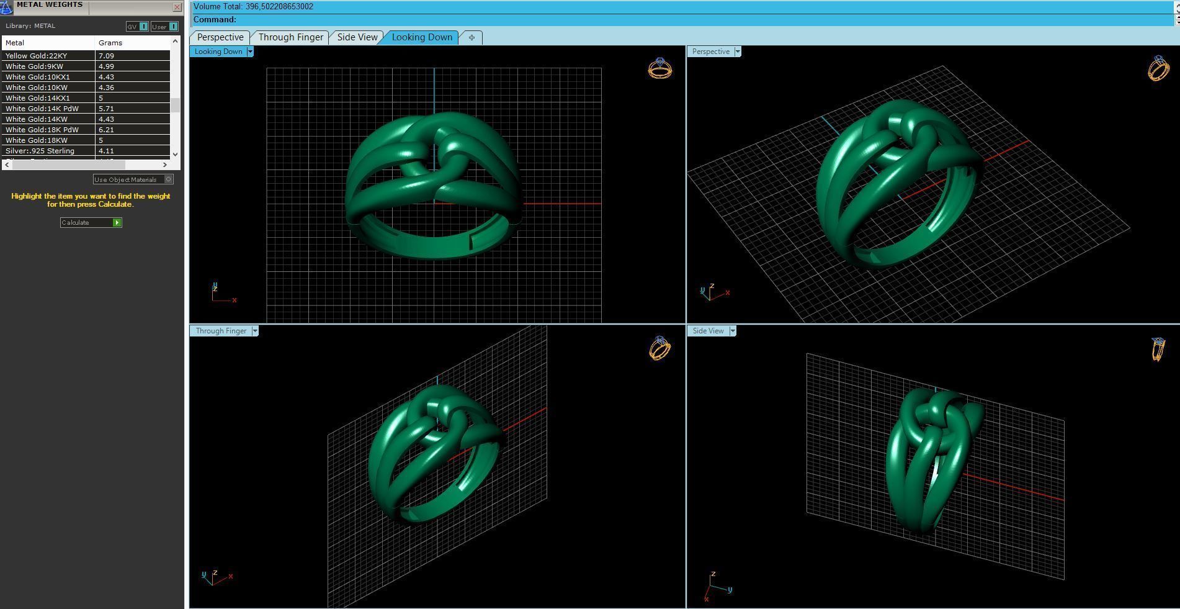Click the scroll up arrow of metal list

[x=176, y=41]
